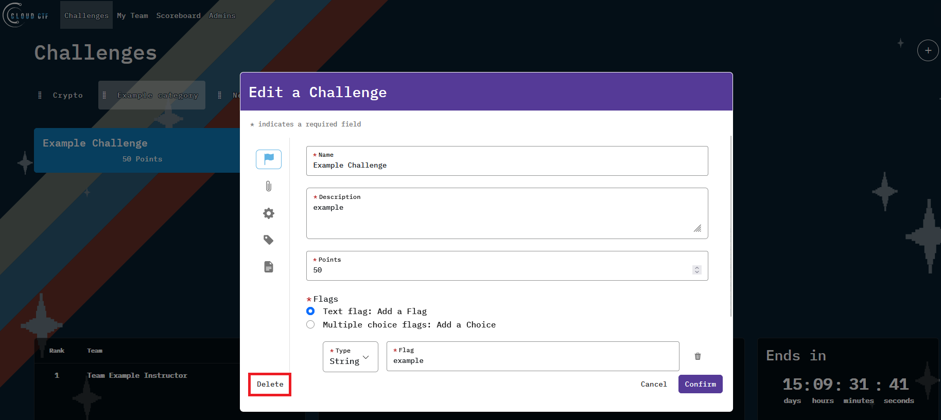
Task: Select the Text flag radio option
Action: (310, 311)
